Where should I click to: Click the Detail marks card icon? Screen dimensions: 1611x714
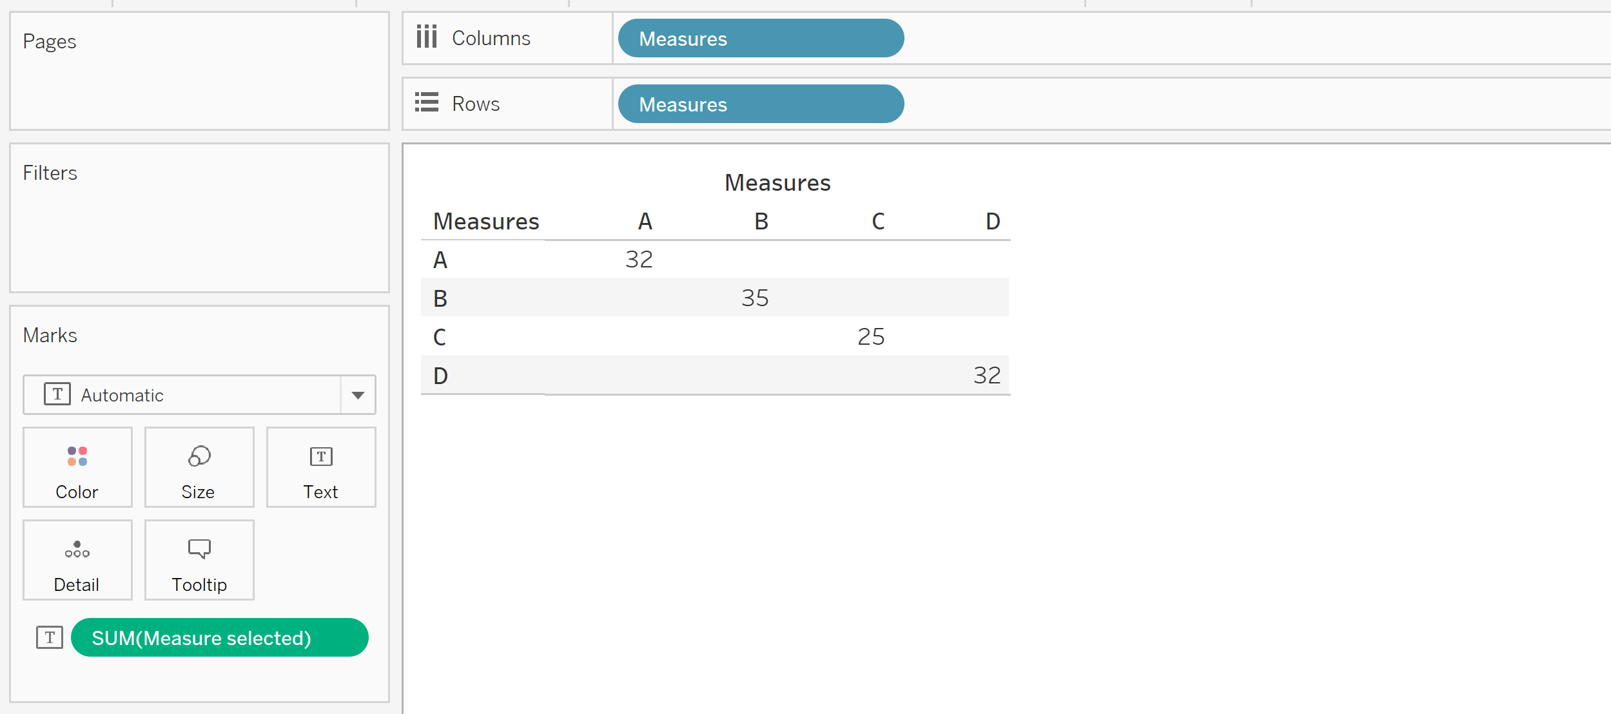click(x=77, y=549)
